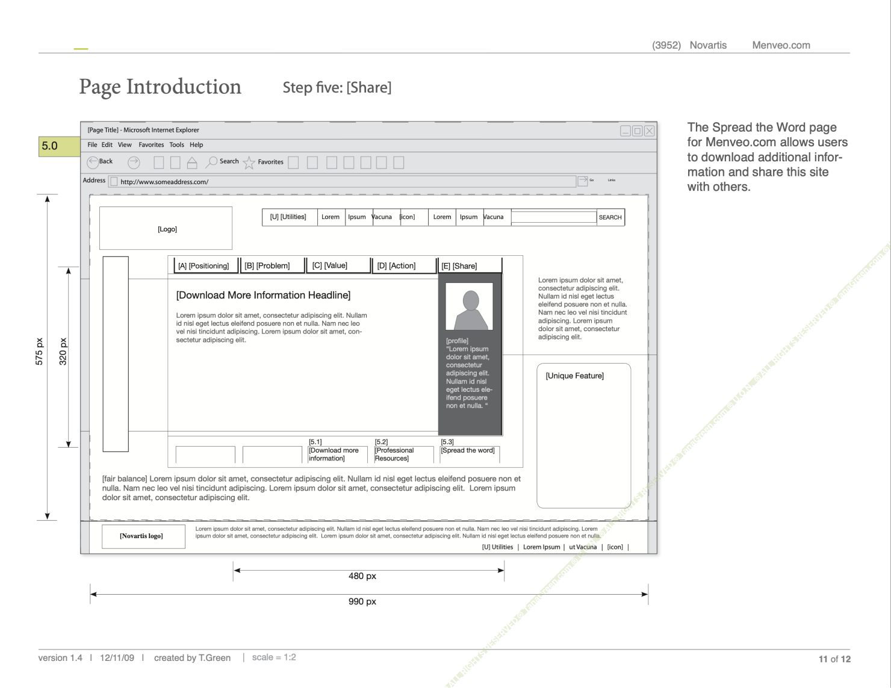Click the Links label beside address bar
Screen dimensions: 891x688
[612, 180]
